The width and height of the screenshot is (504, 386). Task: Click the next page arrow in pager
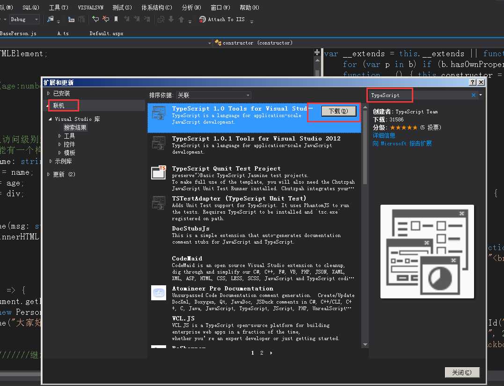[x=271, y=353]
